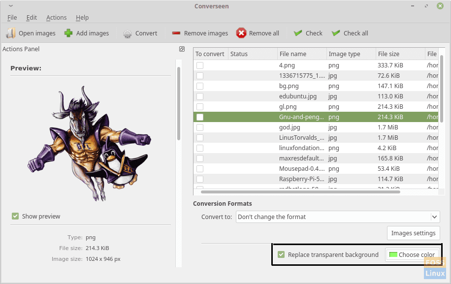
Task: Click the Check all checkmark icon
Action: point(336,33)
